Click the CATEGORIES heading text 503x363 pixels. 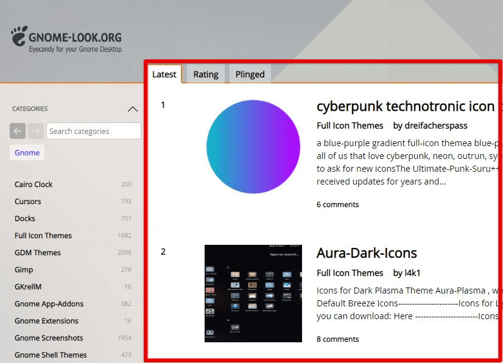coord(30,109)
